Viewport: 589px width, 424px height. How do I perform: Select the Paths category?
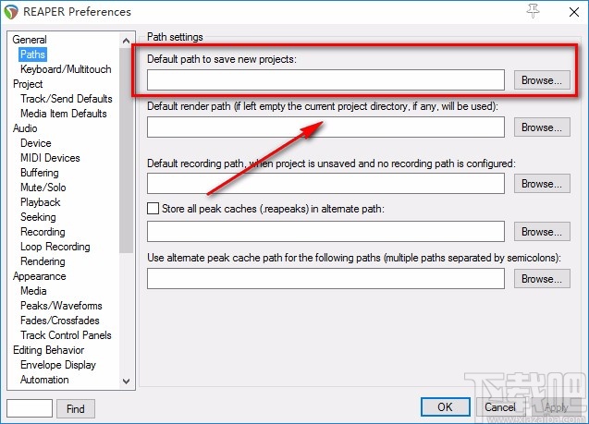pyautogui.click(x=32, y=55)
